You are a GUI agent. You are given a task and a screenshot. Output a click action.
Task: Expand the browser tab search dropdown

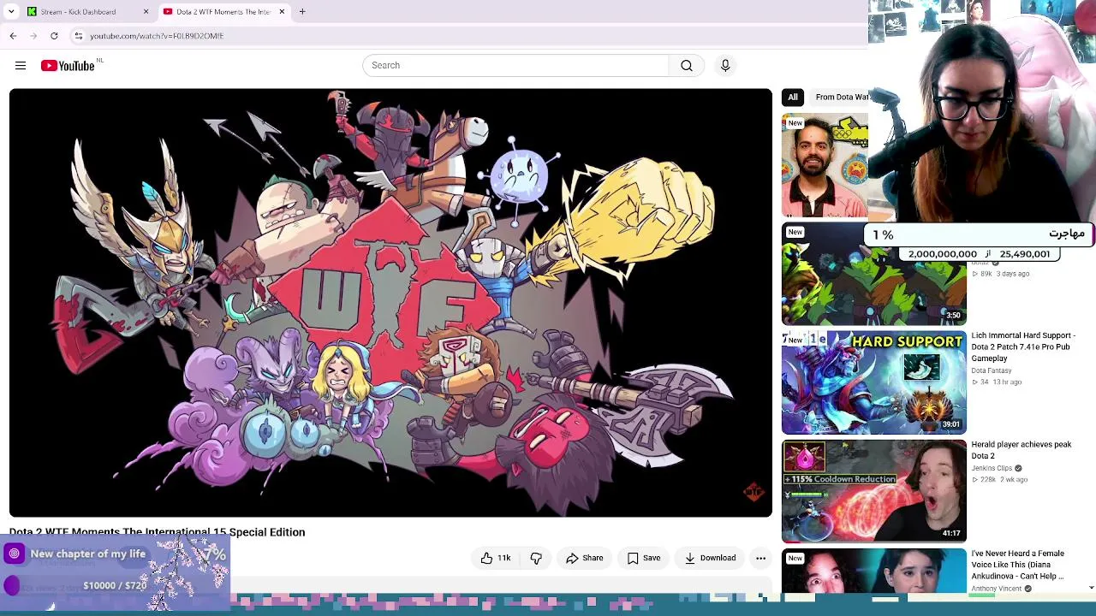11,12
